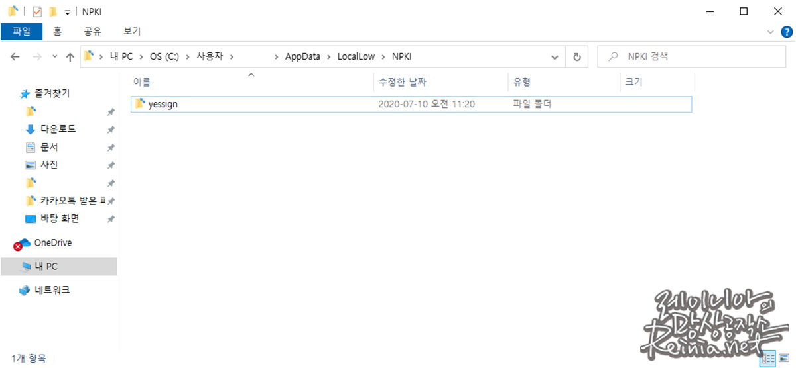Open 네트워크 in navigation pane
This screenshot has height=368, width=796.
52,290
